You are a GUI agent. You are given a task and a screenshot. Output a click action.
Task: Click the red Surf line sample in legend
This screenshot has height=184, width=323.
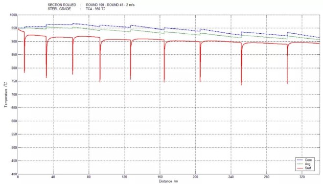tap(300, 168)
